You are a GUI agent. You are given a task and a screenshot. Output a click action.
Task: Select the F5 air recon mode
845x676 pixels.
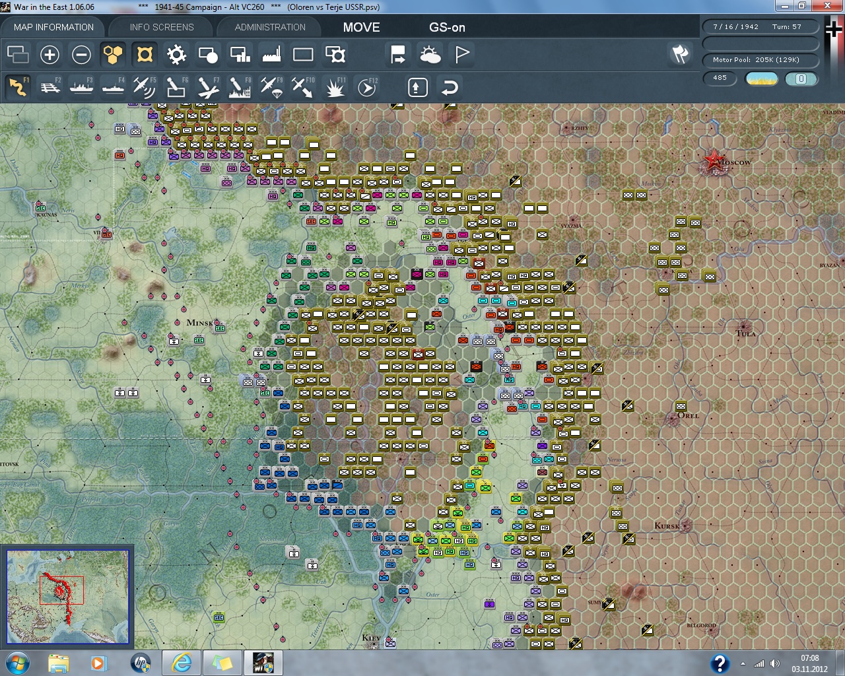pos(145,87)
